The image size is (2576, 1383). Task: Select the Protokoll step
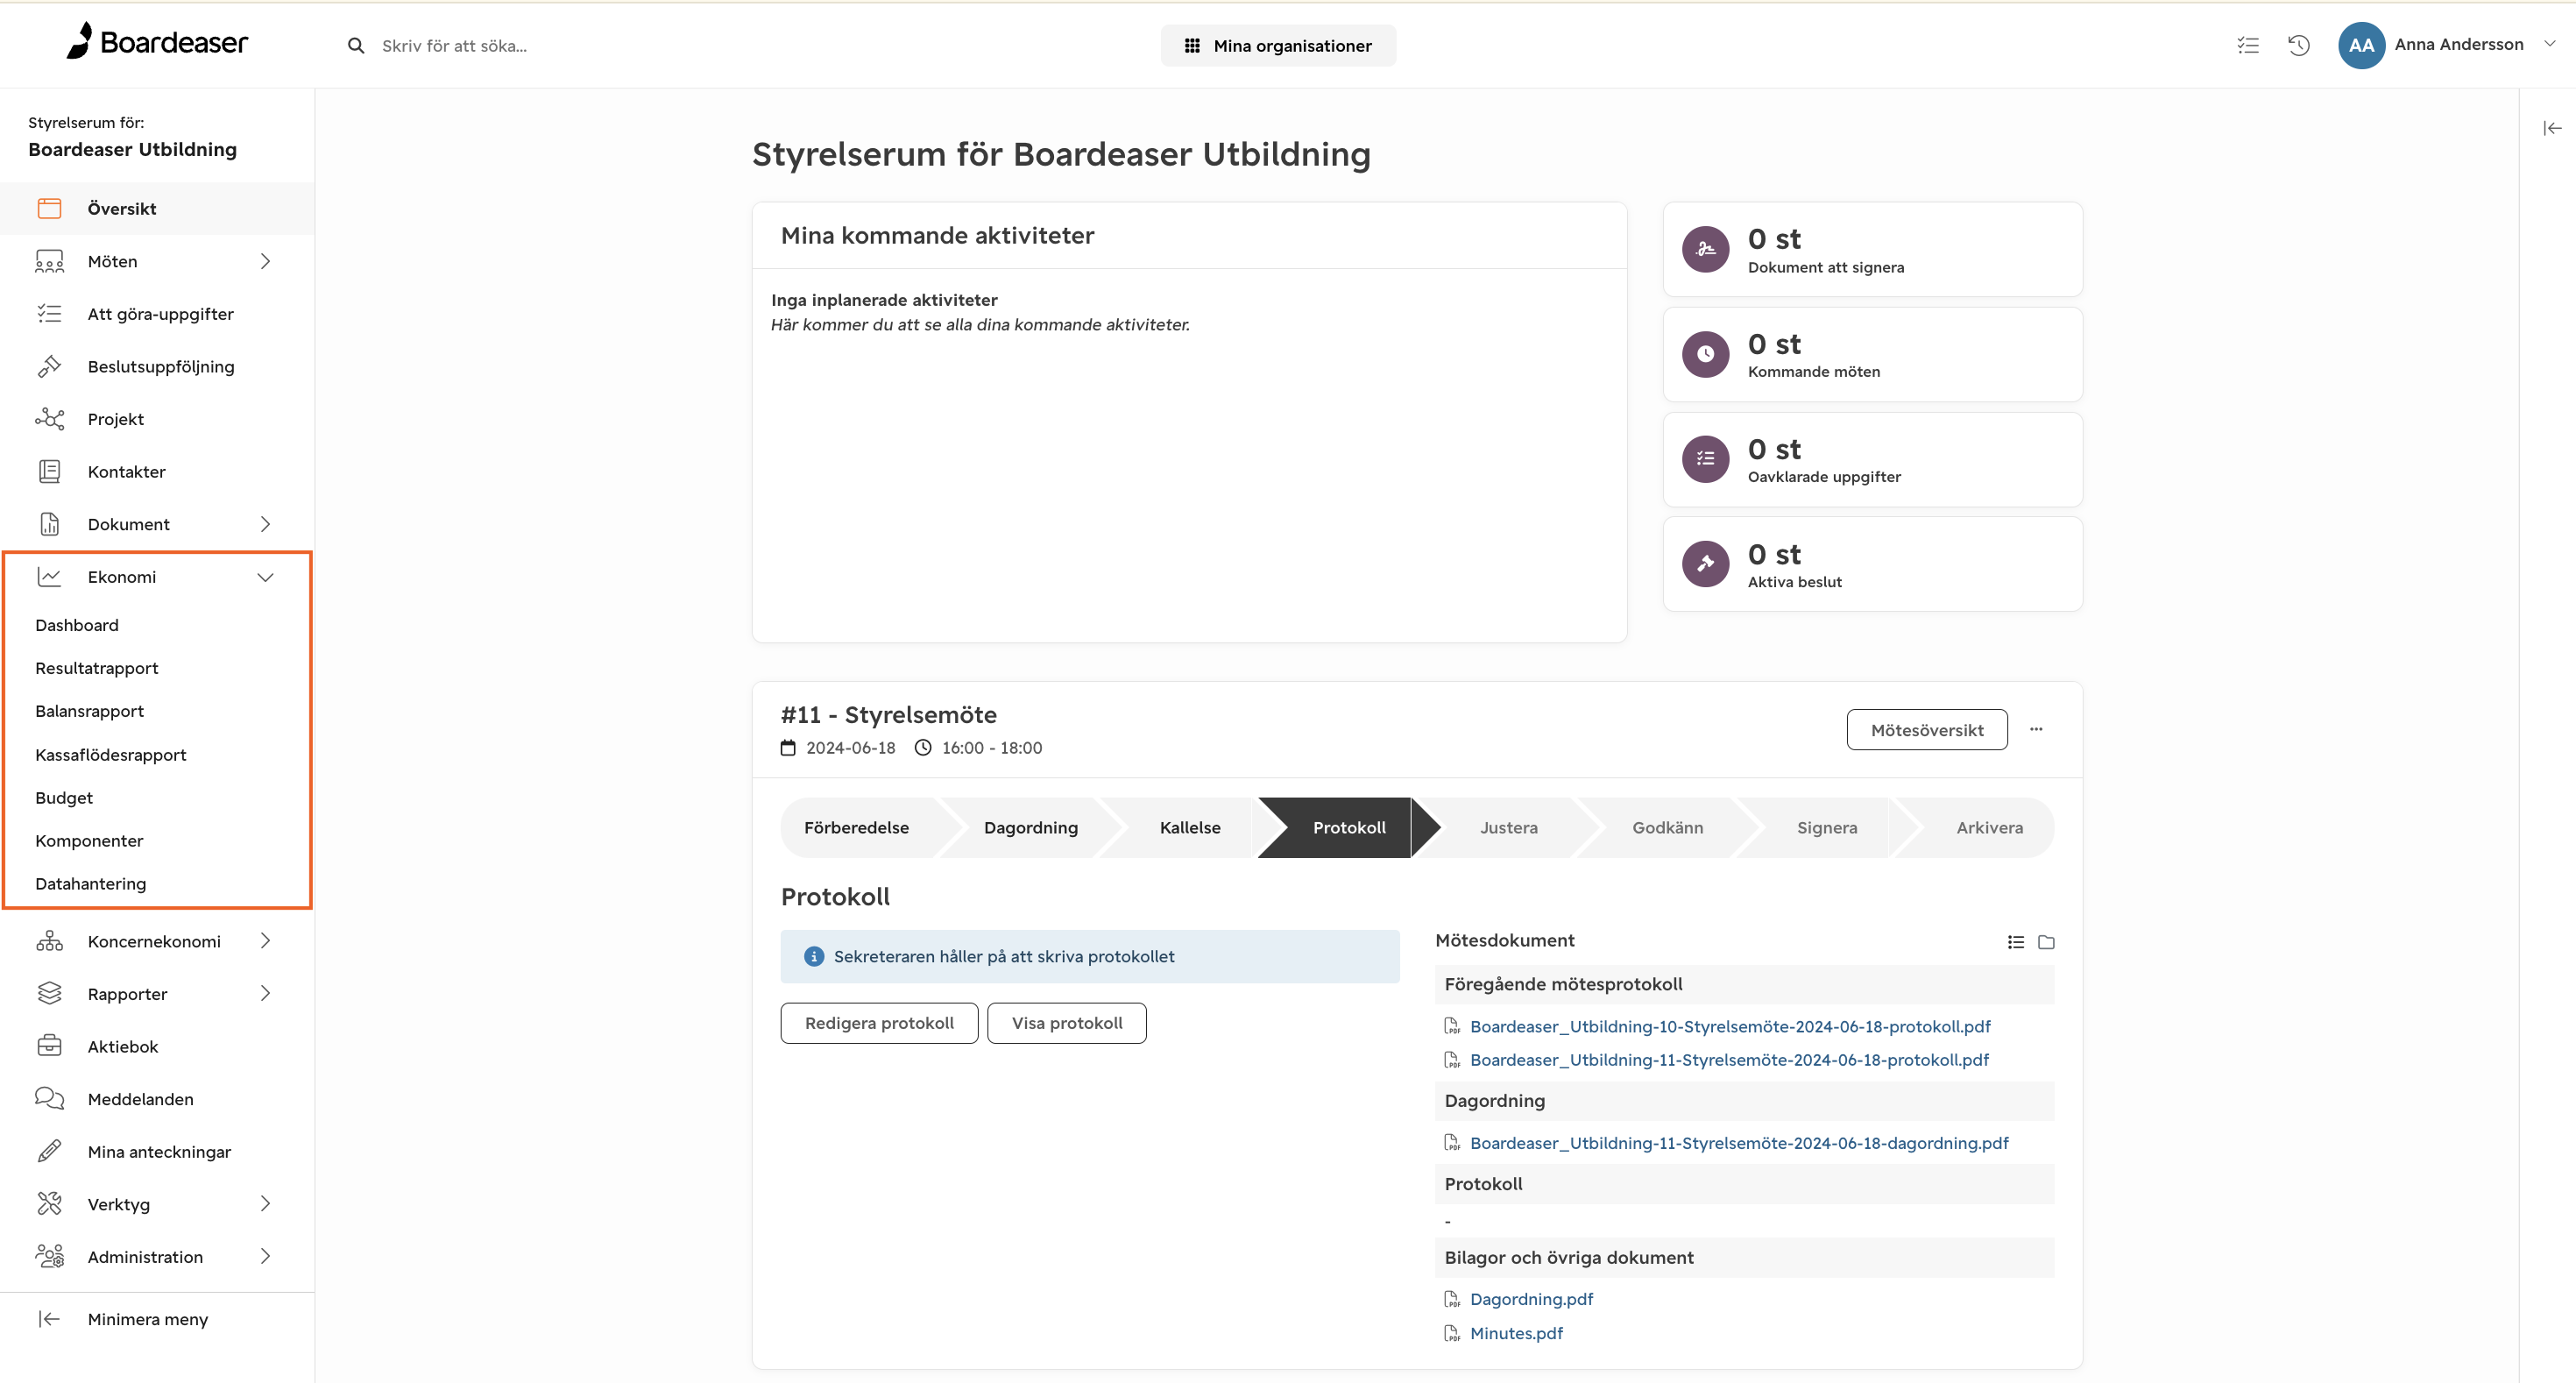(x=1349, y=828)
